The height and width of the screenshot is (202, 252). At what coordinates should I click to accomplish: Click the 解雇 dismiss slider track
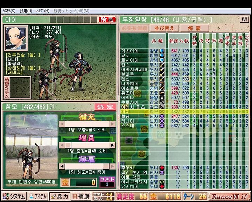point(87,166)
